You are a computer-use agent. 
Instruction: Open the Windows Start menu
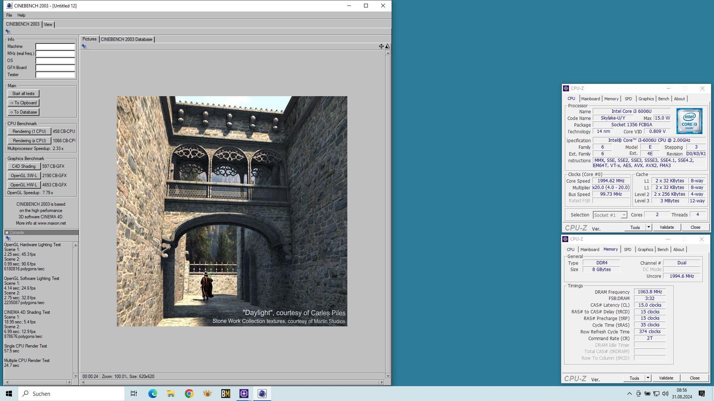click(9, 394)
